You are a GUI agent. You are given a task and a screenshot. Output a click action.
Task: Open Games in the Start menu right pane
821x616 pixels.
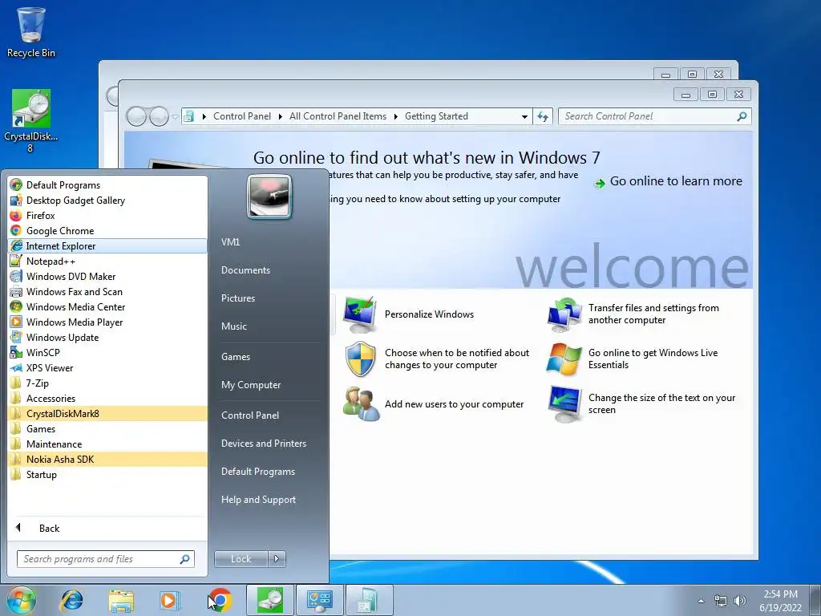pos(235,356)
